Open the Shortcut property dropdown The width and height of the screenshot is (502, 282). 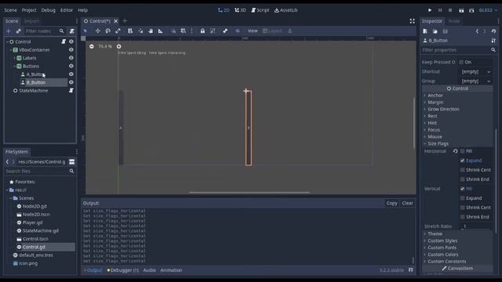click(x=476, y=71)
